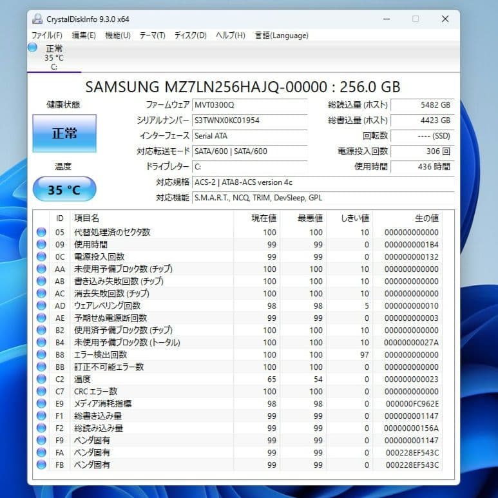Screen dimensions: 498x498
Task: Click raw value 0000000027A in B4 row
Action: coord(411,342)
